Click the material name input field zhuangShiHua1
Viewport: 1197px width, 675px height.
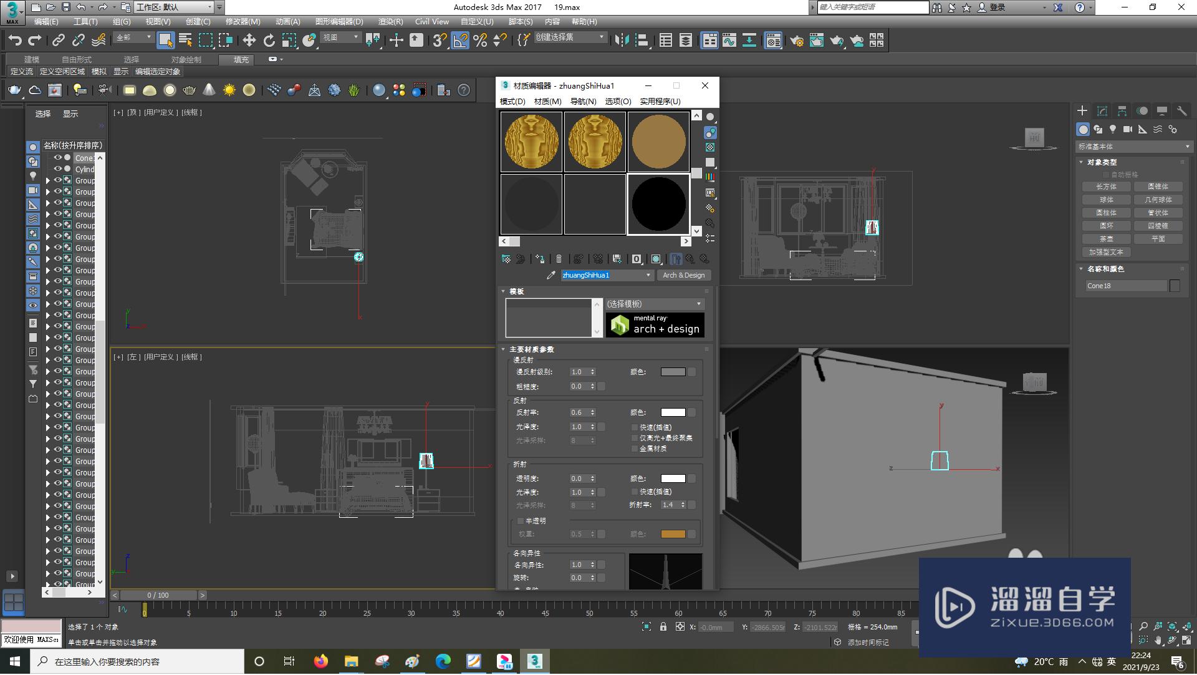(x=603, y=274)
